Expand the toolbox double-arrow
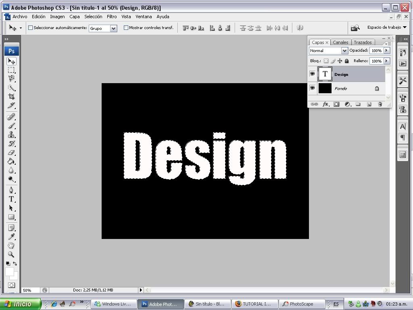Screen dimensions: 413x310 pyautogui.click(x=6, y=39)
